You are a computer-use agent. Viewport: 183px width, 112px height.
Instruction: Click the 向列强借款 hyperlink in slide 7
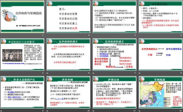tap(104, 56)
